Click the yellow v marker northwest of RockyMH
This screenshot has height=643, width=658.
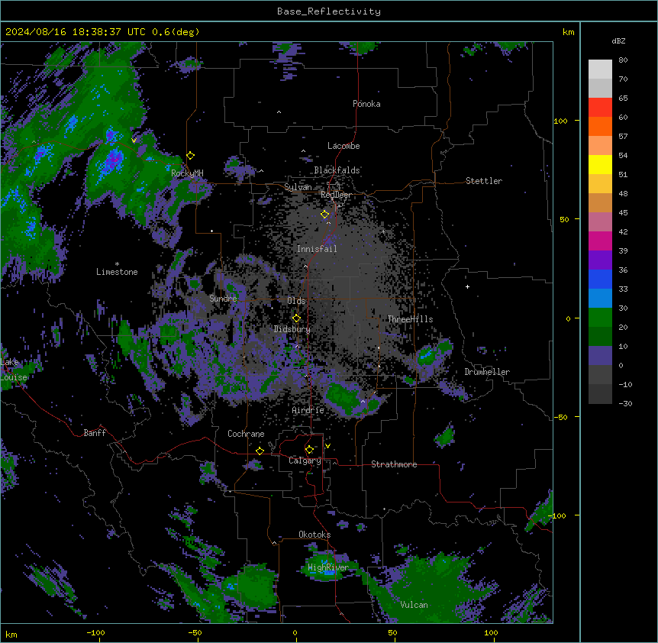134,141
